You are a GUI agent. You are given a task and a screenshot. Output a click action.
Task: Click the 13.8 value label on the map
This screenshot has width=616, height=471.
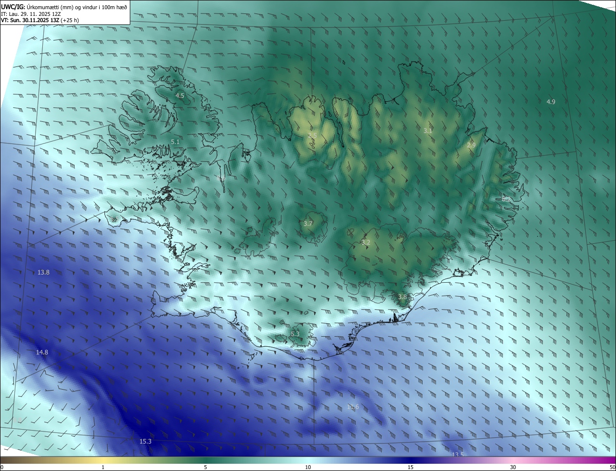tap(43, 272)
